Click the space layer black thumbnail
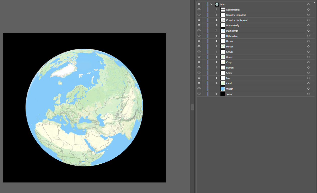The width and height of the screenshot is (317, 193). tap(223, 94)
